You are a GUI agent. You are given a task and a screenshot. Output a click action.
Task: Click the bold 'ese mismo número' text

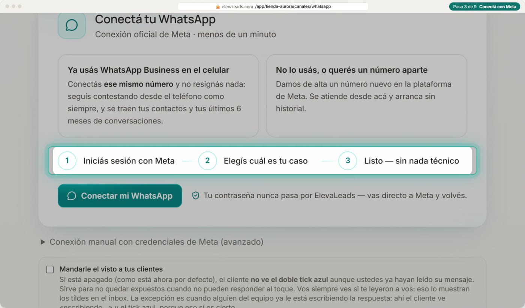pos(138,84)
